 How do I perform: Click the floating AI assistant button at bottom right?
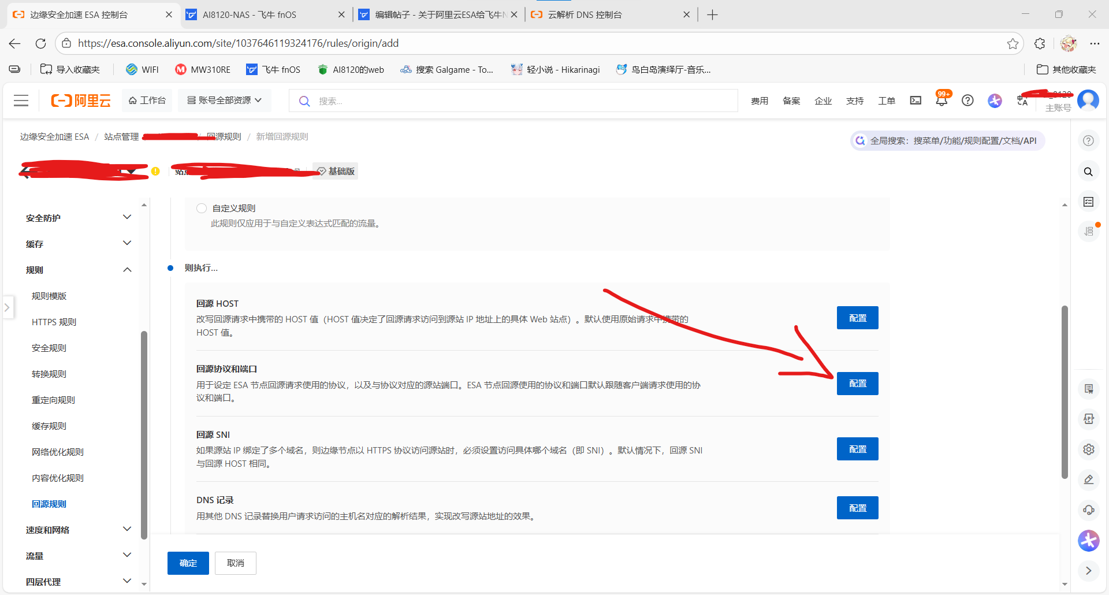coord(1089,541)
